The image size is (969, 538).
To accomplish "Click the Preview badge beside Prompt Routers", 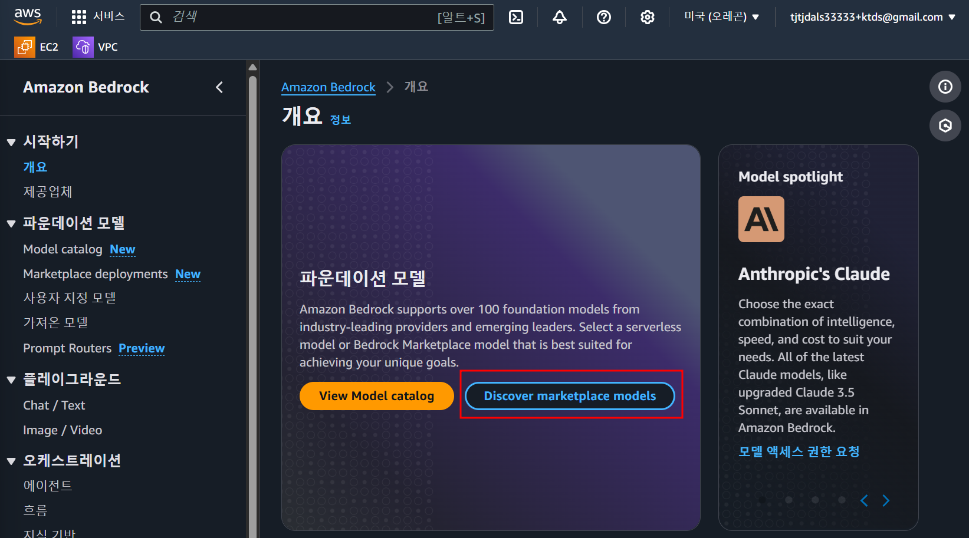I will click(x=142, y=348).
